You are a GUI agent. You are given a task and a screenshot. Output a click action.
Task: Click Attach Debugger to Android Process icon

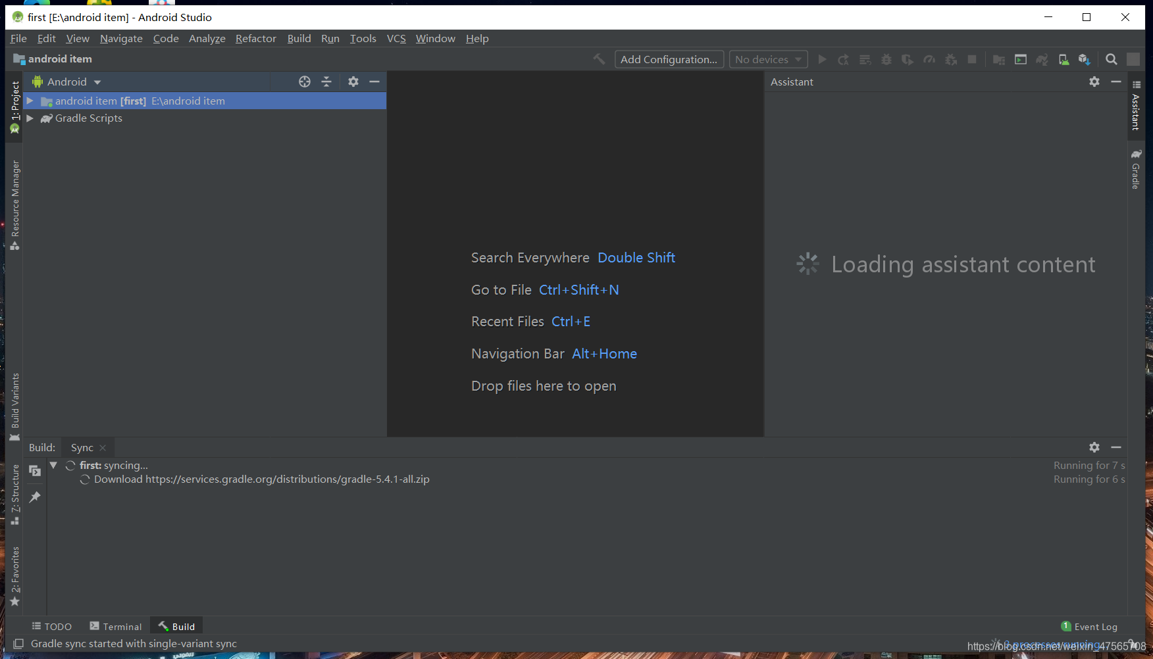tap(951, 59)
